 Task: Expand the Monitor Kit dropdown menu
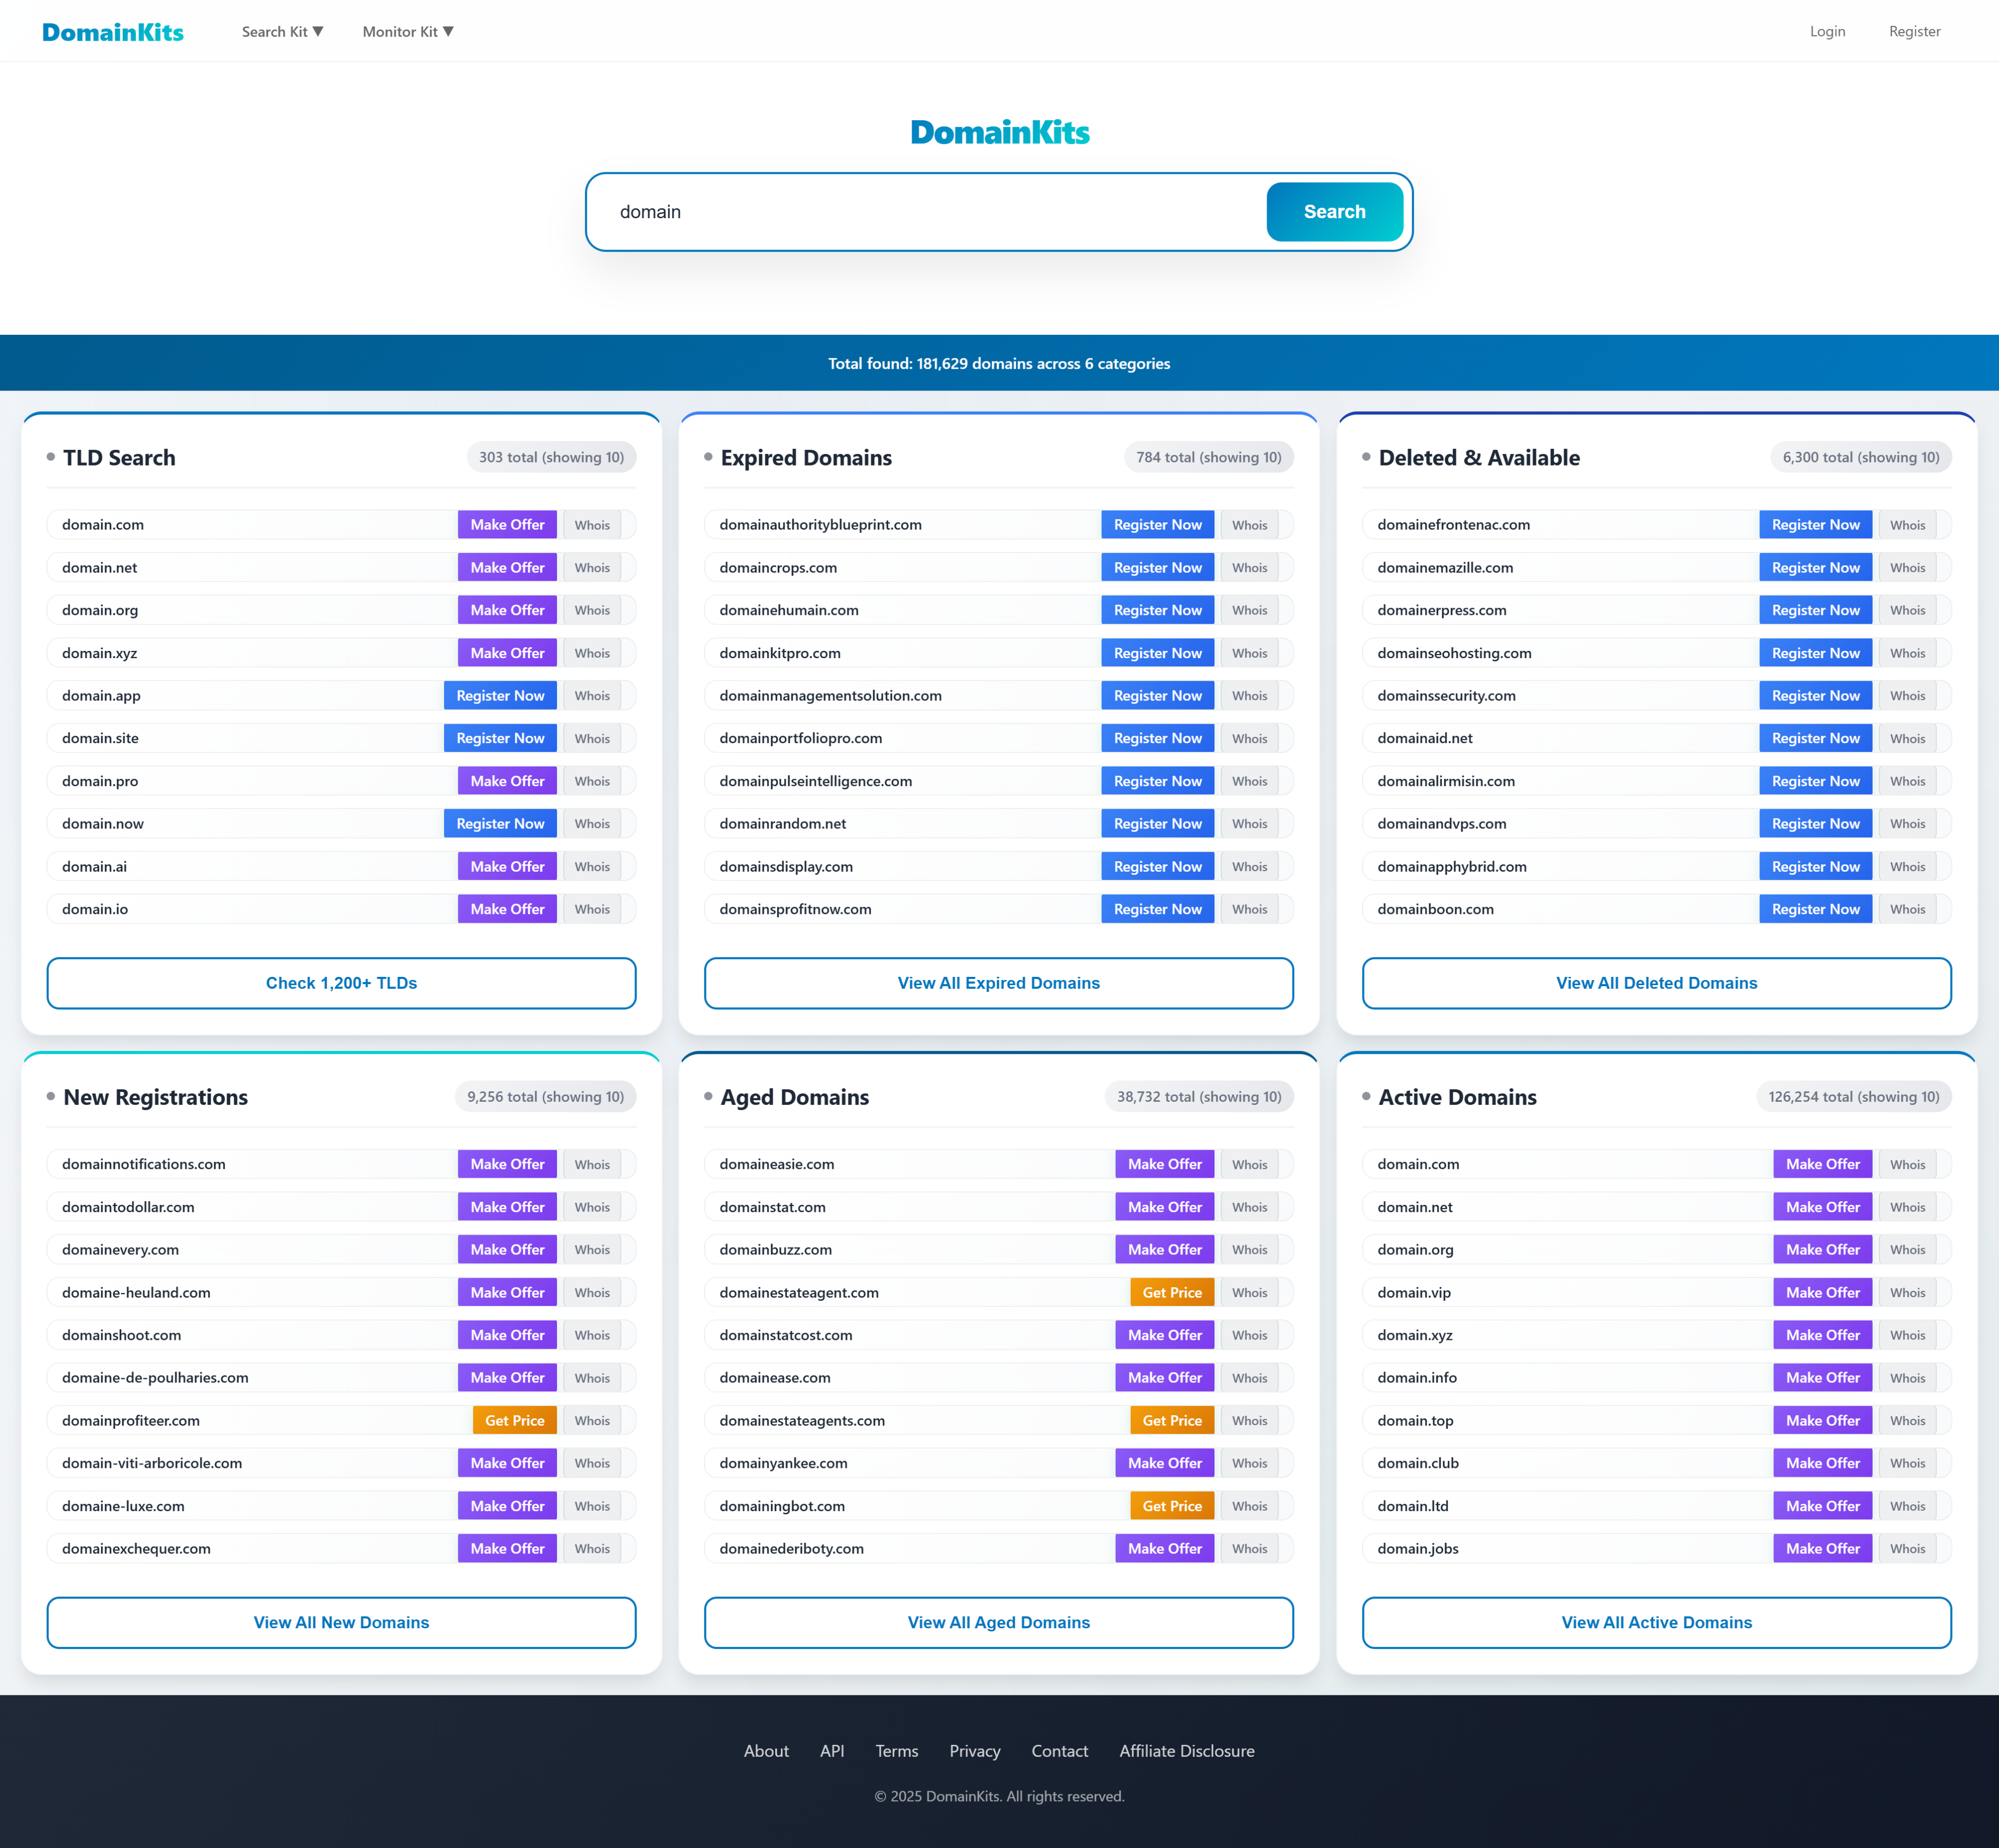(x=407, y=32)
